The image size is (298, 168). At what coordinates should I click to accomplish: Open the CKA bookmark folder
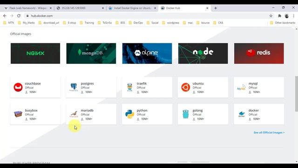coord(218,23)
